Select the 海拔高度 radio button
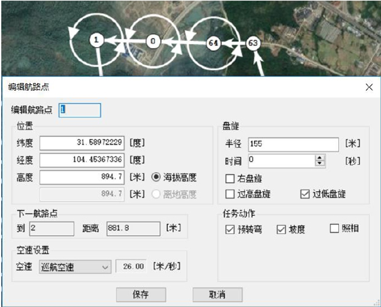The width and height of the screenshot is (381, 307). point(156,177)
